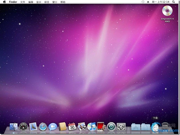This screenshot has width=180, height=135.
Task: Click the Time Machine status menu icon
Action: coord(143,2)
